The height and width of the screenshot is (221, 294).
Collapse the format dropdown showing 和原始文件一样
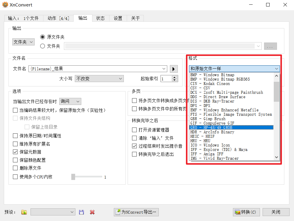click(234, 69)
